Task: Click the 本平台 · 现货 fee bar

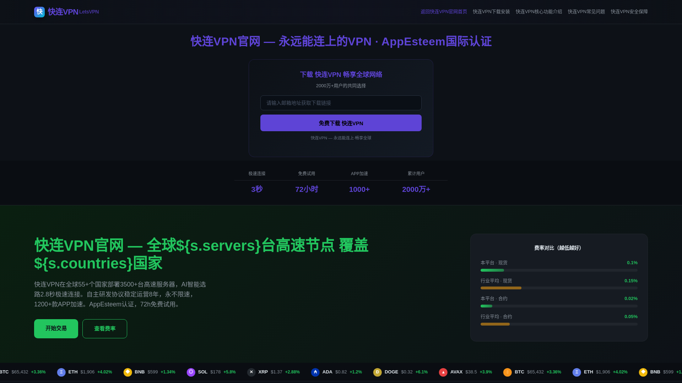Action: [x=559, y=270]
